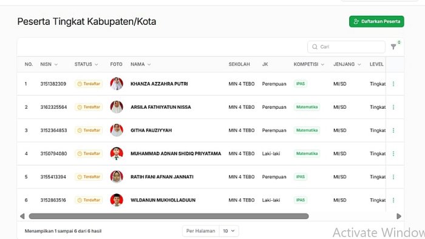Click Wildanun Mukholladuun's photo
Image resolution: width=425 pixels, height=239 pixels.
tap(117, 200)
